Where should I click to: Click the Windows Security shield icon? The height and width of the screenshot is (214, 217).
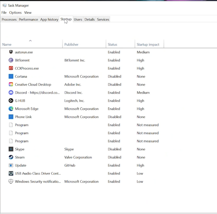coord(11,182)
